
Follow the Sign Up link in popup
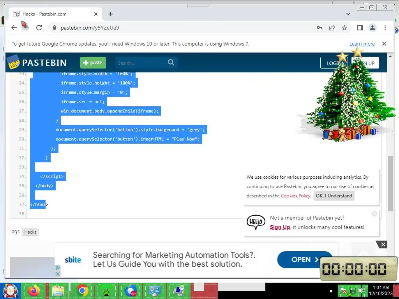(x=280, y=227)
